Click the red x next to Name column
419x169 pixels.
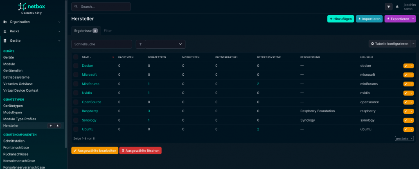[113, 57]
